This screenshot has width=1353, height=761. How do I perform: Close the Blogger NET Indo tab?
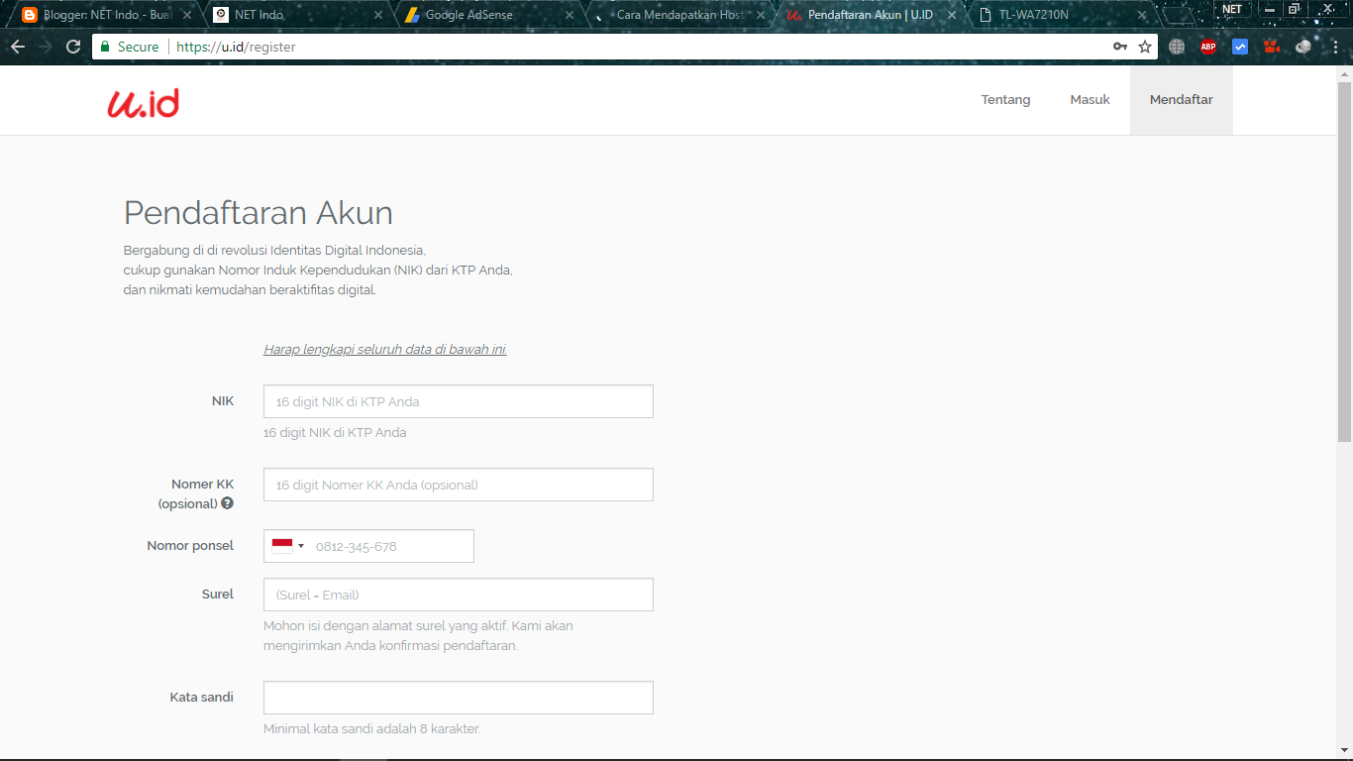point(188,15)
